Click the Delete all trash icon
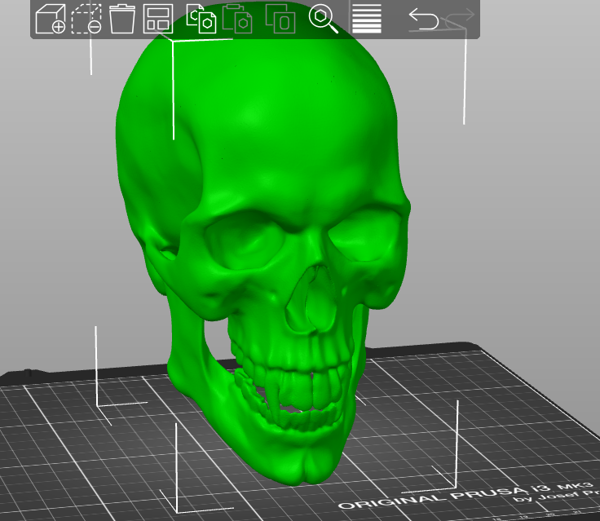The image size is (600, 521). coord(122,19)
